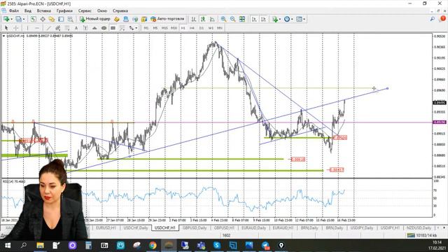Tile chart windows with the grid icon
The image size is (448, 252).
click(242, 19)
